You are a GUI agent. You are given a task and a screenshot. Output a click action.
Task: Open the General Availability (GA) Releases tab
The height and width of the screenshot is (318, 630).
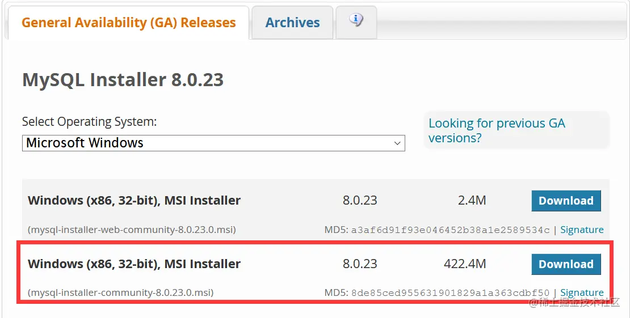point(129,23)
